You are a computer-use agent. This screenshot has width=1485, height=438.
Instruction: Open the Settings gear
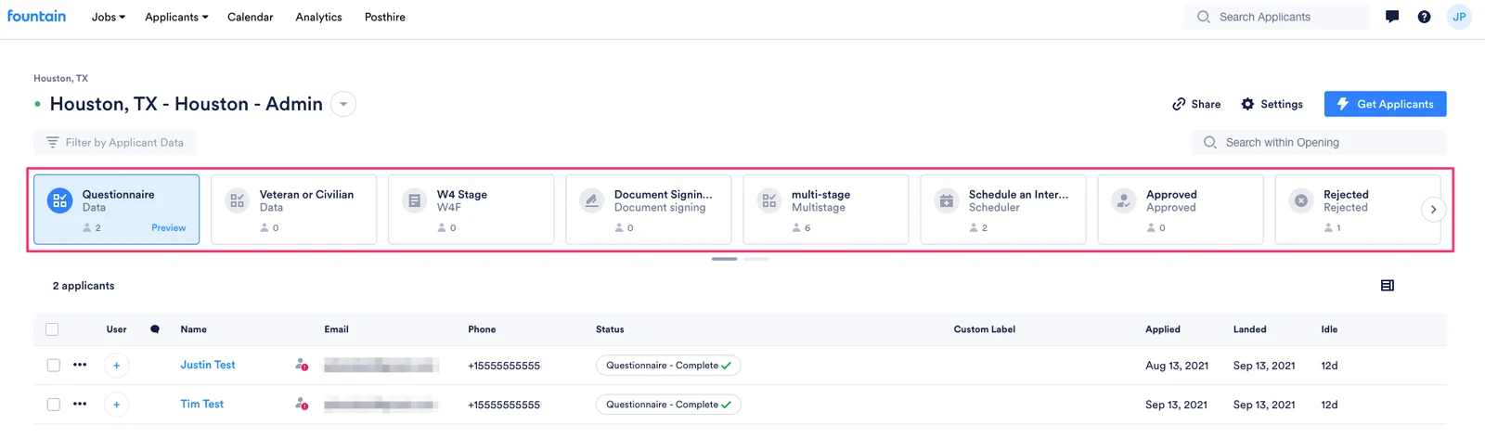point(1272,104)
